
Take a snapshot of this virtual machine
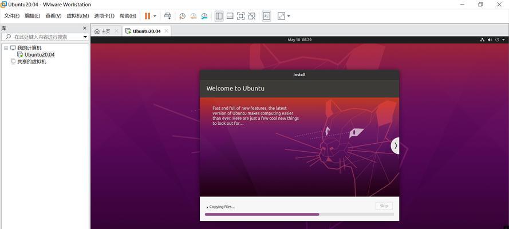coord(183,16)
